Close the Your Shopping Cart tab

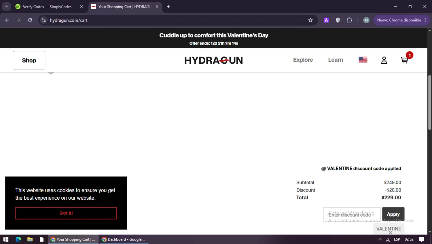157,7
